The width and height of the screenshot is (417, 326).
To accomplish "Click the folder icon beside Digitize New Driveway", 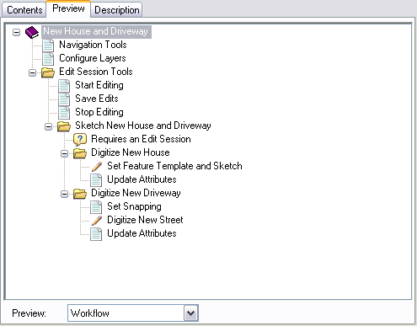I will click(80, 194).
